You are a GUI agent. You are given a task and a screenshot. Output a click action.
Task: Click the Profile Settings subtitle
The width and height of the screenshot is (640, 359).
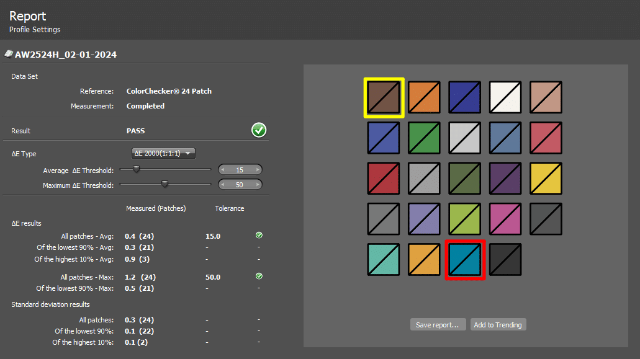[x=35, y=29]
